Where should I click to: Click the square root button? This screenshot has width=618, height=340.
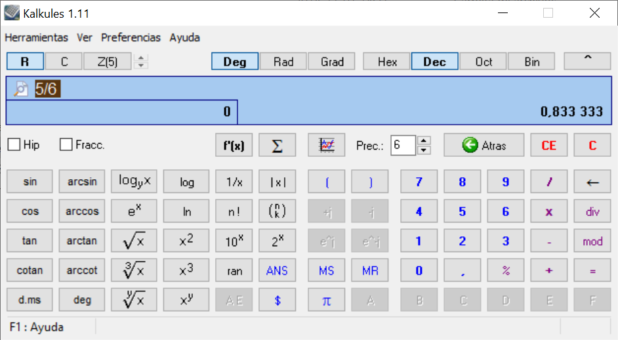(134, 241)
